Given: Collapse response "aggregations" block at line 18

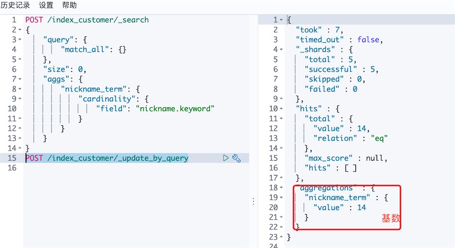Looking at the screenshot, I should point(281,187).
